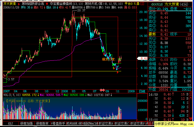Click the 涨幅 0.36% value
This screenshot has height=127, width=194.
(x=163, y=64)
